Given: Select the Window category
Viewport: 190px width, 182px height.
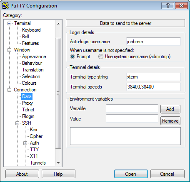Looking at the screenshot, I should [22, 50].
